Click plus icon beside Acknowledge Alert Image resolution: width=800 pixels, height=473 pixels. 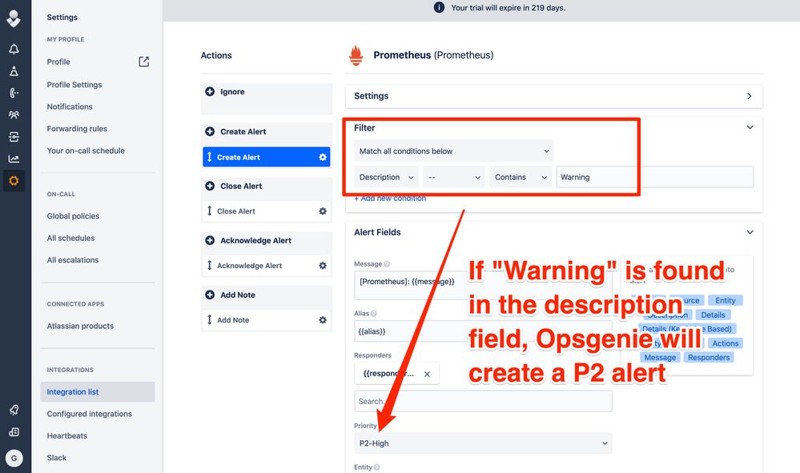point(210,240)
